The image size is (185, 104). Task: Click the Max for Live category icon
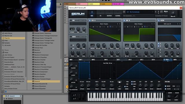coord(3,36)
